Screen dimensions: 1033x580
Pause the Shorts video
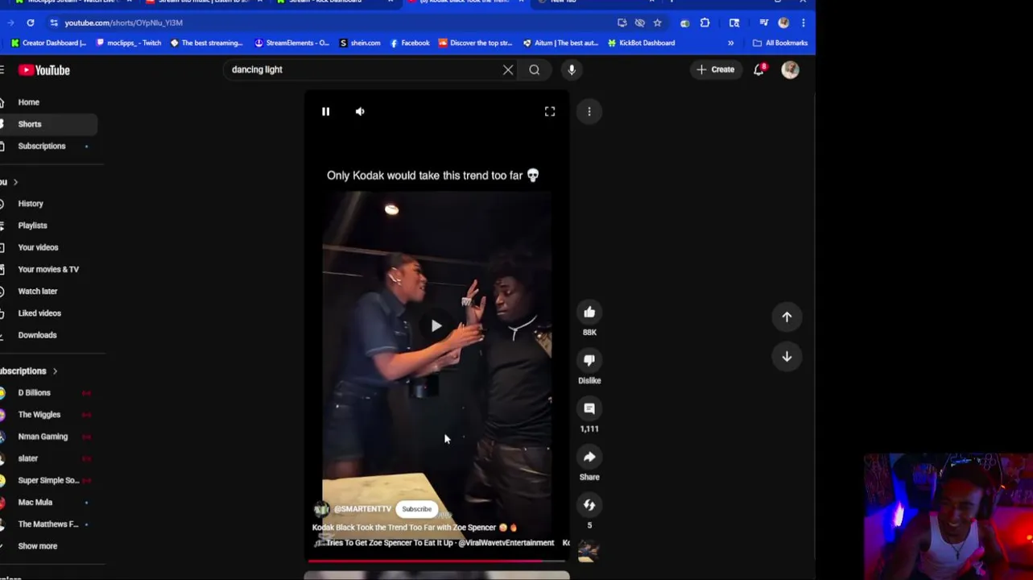click(325, 111)
